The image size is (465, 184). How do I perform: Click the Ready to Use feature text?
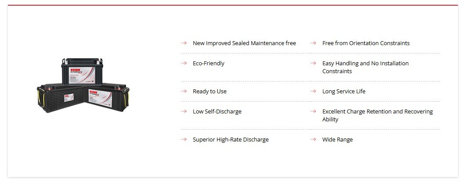[x=210, y=92]
